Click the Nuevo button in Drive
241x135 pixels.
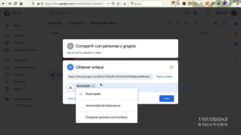[13, 25]
